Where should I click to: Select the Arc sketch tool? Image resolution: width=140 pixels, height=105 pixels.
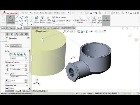(x=22, y=21)
